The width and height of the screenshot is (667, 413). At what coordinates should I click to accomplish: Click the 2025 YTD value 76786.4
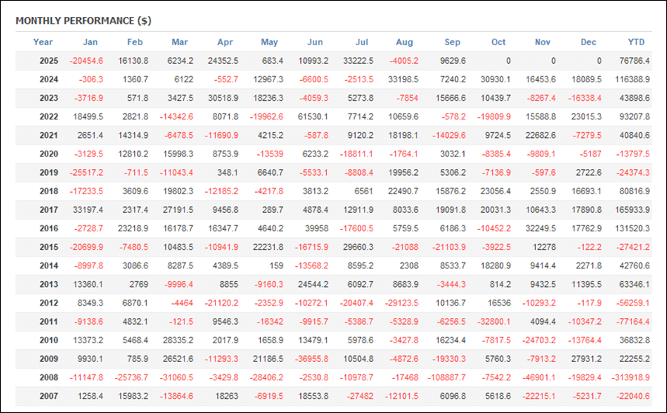(x=634, y=61)
